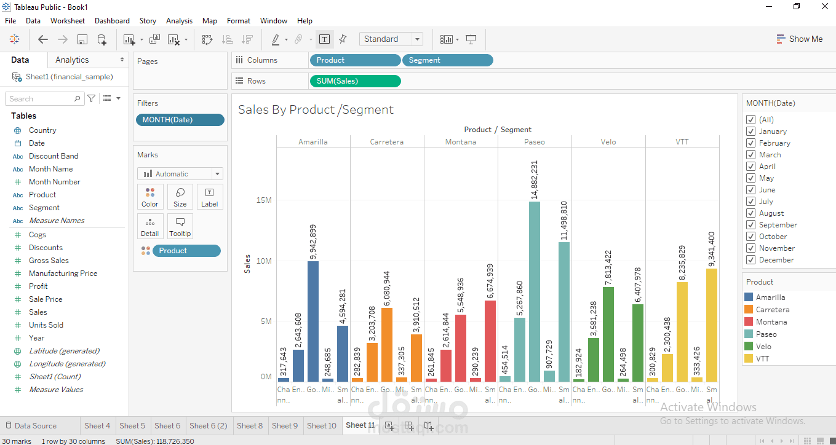Click the Fix axes pin icon
The height and width of the screenshot is (445, 836).
coord(343,39)
